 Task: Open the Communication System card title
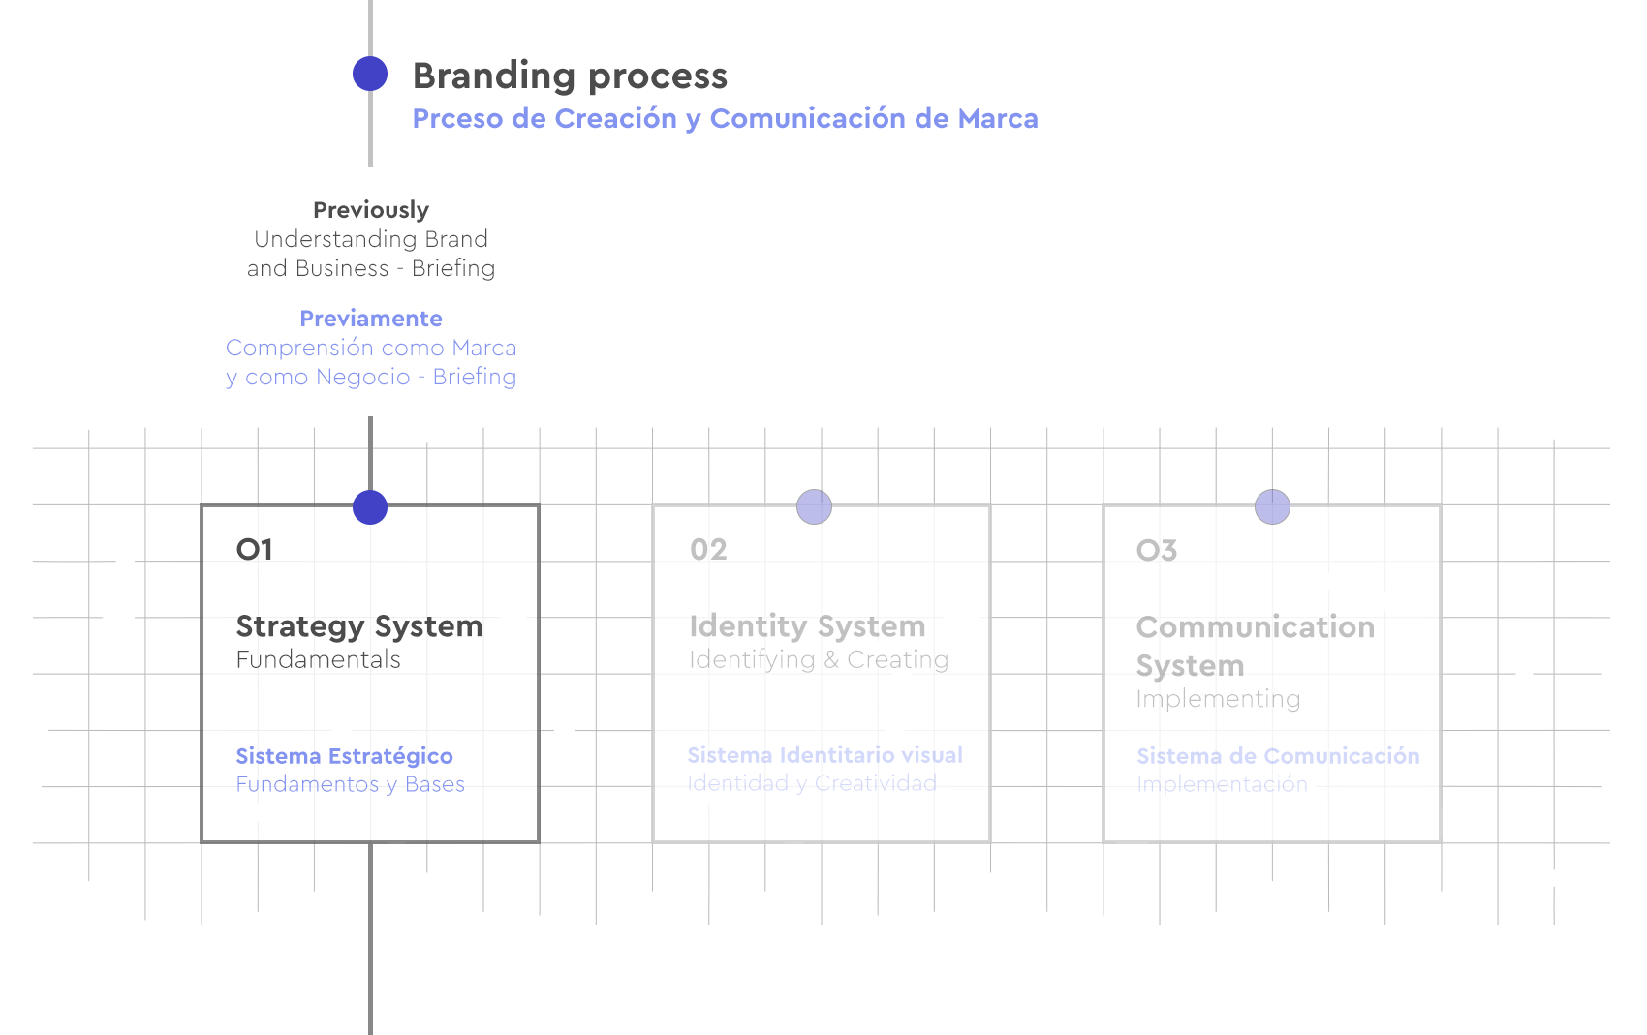1255,646
